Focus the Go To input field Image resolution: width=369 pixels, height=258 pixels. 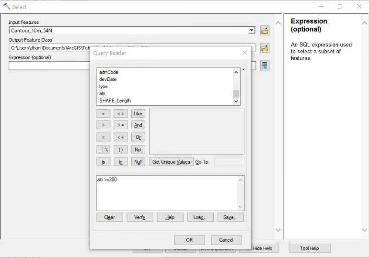(x=229, y=162)
